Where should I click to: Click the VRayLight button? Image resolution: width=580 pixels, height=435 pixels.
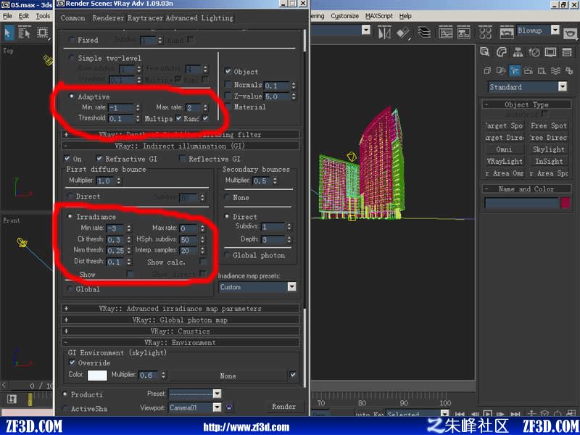click(504, 161)
